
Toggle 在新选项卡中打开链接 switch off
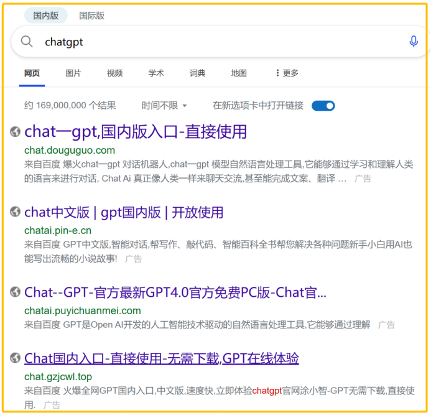[x=323, y=106]
